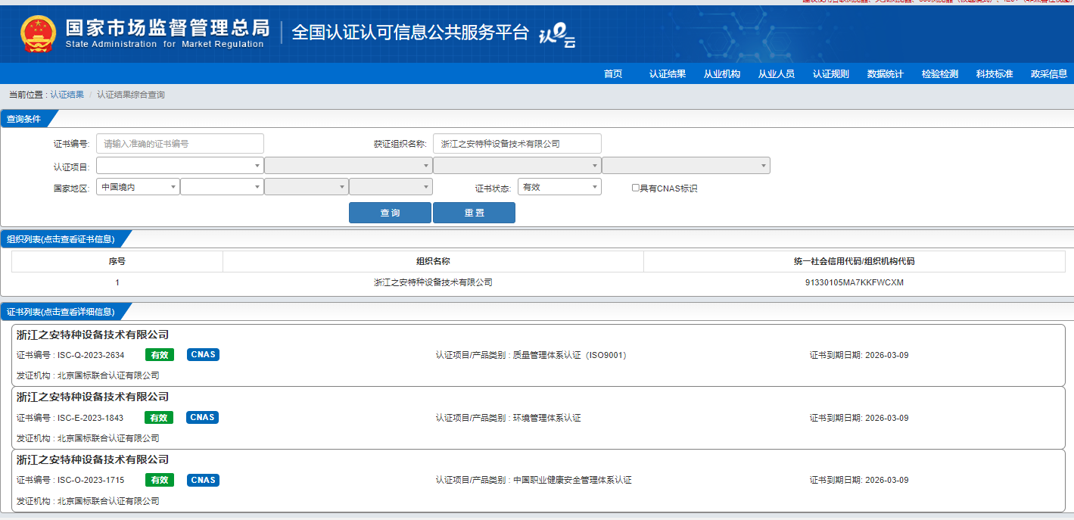Image resolution: width=1074 pixels, height=520 pixels.
Task: Click the national emblem logo in header
Action: click(38, 33)
